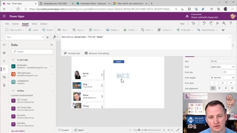Zoom out with the minus icon
Screen dimensions: 237x133
[x=130, y=130]
